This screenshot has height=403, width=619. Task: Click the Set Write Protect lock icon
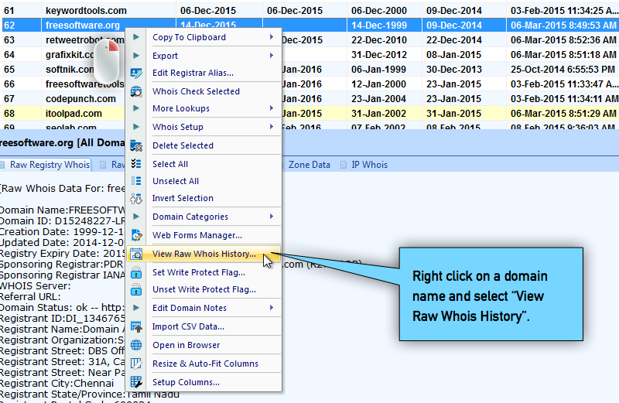[x=136, y=272]
